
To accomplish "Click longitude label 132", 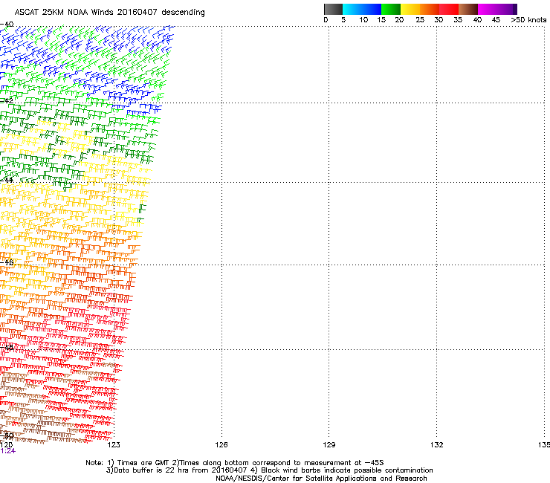I will tap(437, 445).
